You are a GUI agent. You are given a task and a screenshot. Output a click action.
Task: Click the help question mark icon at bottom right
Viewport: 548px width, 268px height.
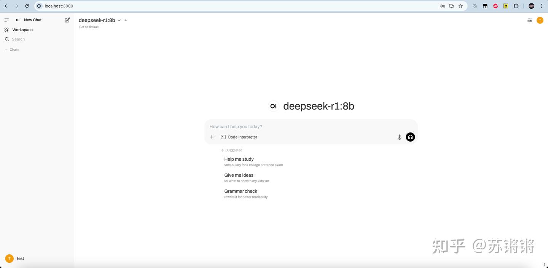point(544,265)
